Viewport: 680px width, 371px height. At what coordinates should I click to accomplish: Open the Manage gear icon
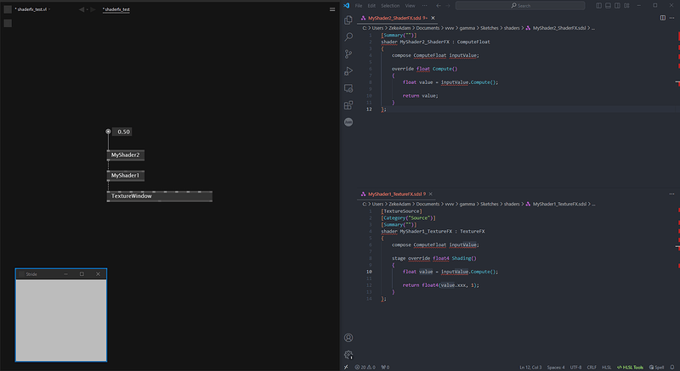[x=348, y=355]
